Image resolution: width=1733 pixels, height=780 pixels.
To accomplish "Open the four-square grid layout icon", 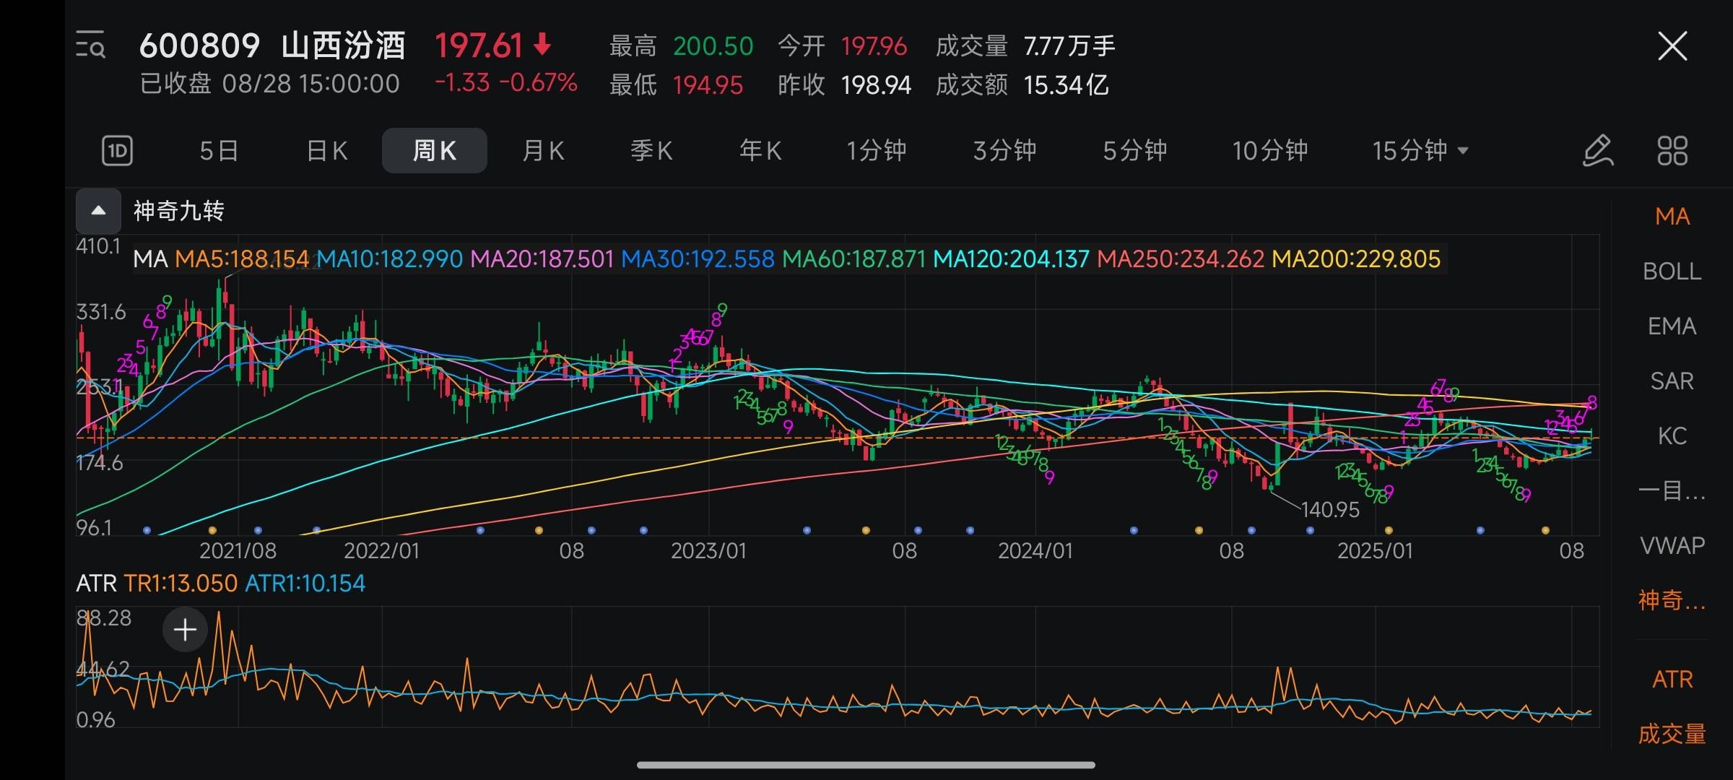I will 1672,151.
